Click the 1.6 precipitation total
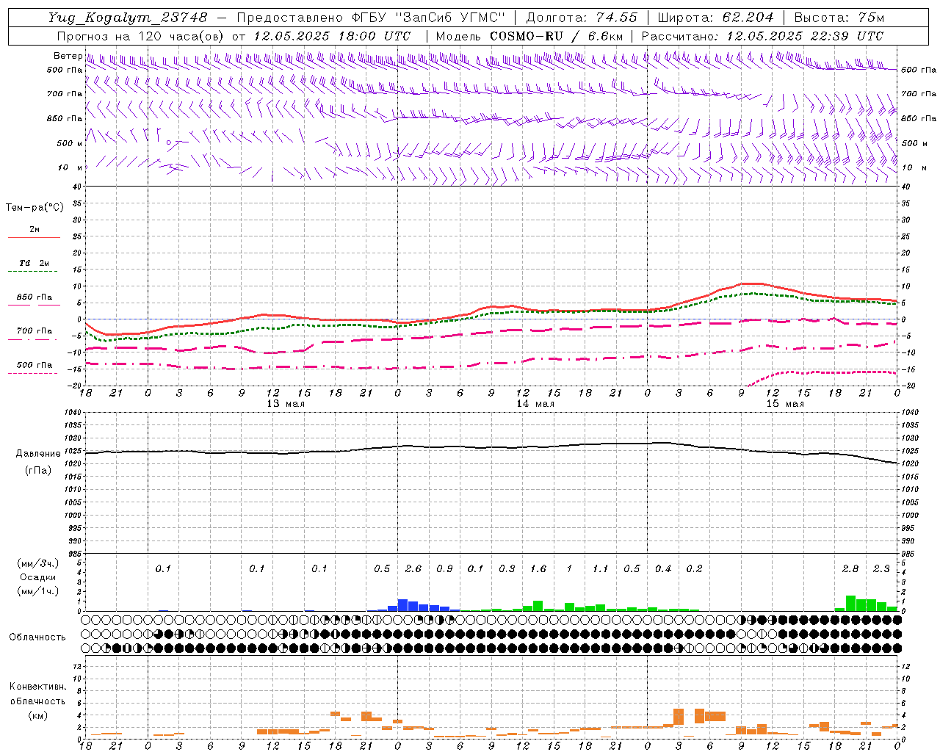Screen dimensions: 940x752 (538, 568)
